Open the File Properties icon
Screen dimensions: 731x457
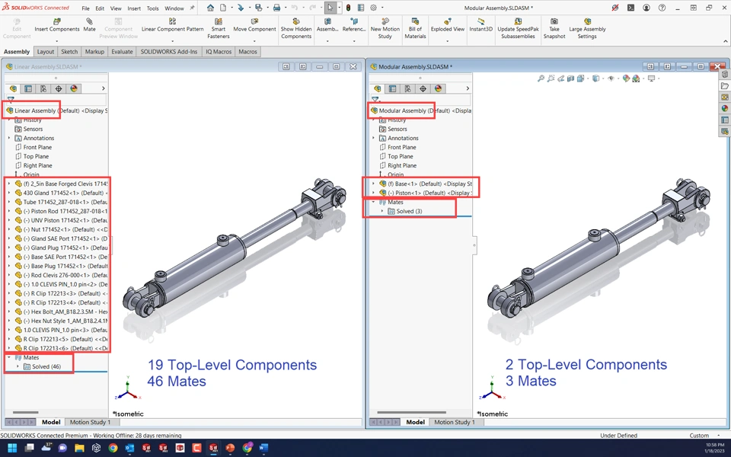(360, 8)
